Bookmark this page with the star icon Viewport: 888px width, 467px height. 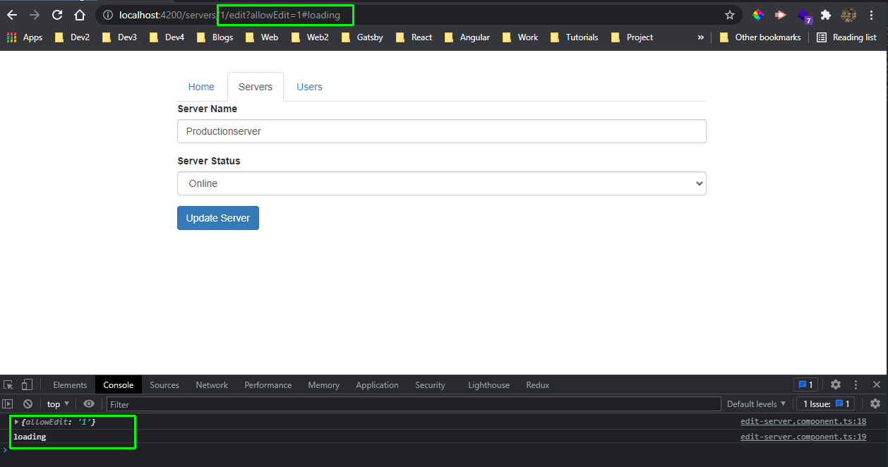tap(730, 15)
